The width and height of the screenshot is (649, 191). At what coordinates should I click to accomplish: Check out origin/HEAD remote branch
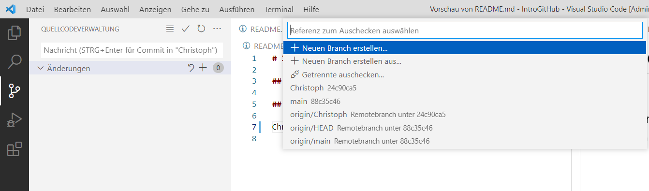click(x=465, y=128)
